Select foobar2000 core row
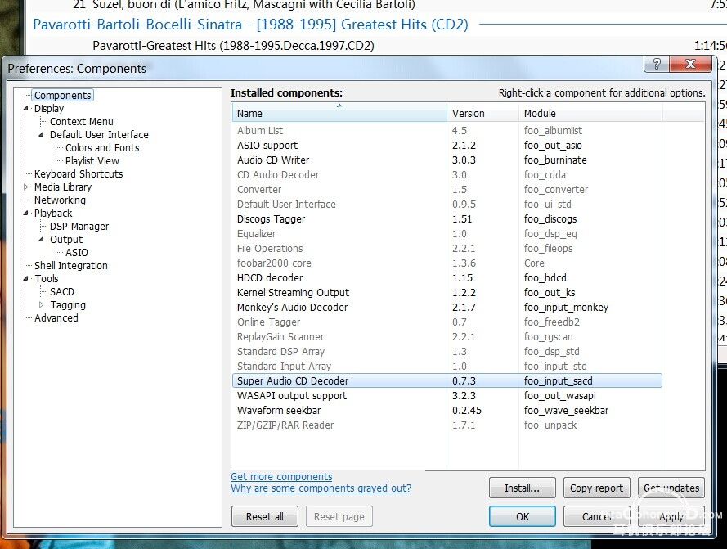This screenshot has height=549, width=727. (447, 263)
